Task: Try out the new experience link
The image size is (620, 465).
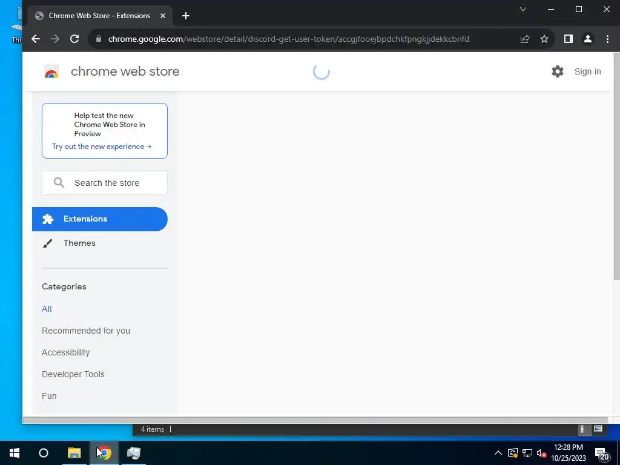Action: coord(102,147)
